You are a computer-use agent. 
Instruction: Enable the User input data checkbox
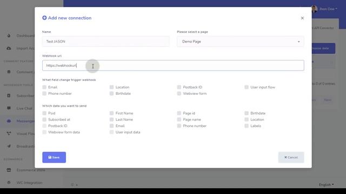coord(112,132)
